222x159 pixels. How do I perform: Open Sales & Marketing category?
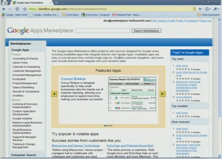coord(23,87)
